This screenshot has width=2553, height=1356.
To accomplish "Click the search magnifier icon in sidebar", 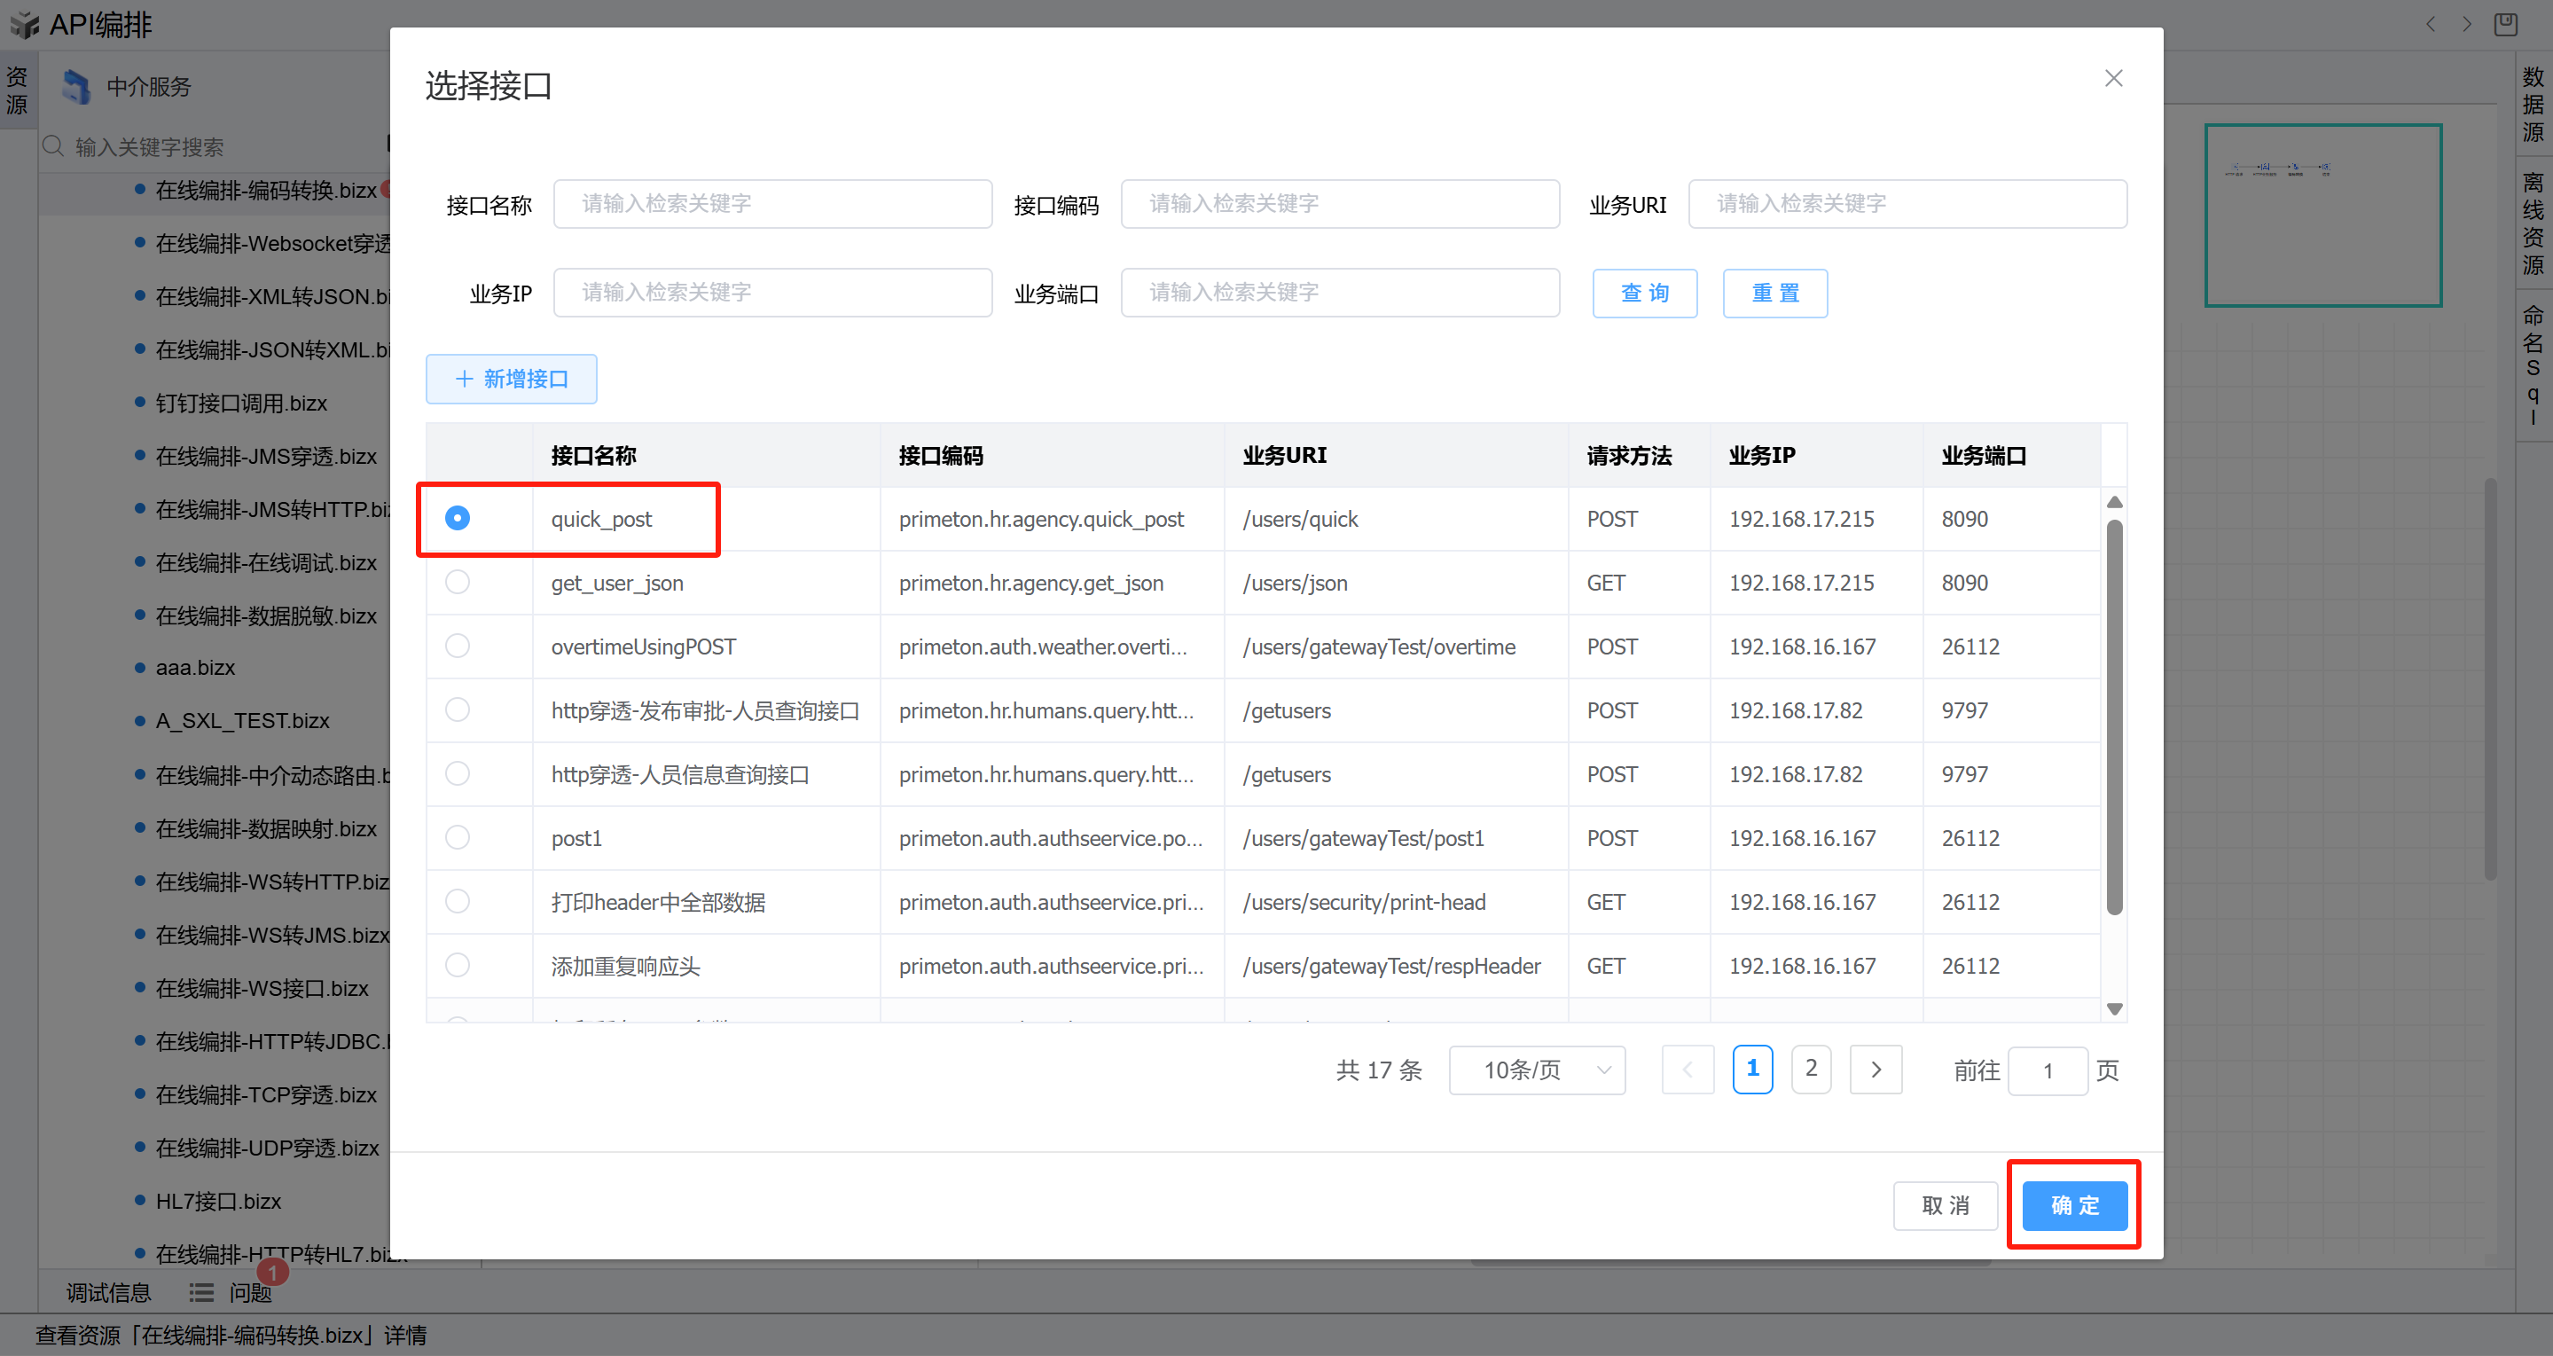I will click(53, 146).
